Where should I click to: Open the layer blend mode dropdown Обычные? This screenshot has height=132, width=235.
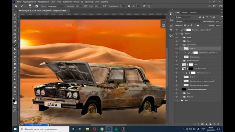click(x=188, y=21)
